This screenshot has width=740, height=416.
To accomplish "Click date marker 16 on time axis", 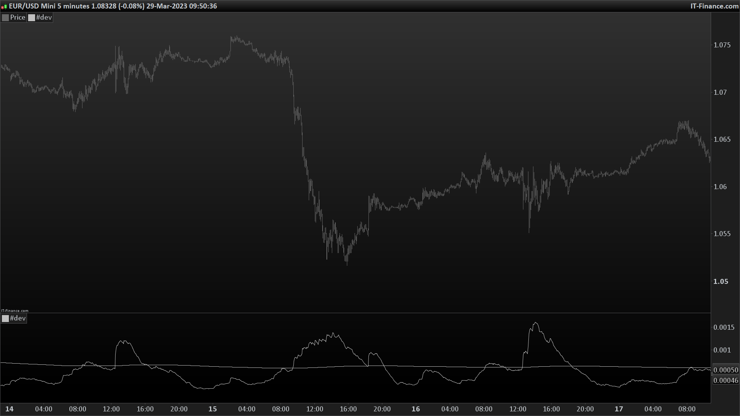I will pos(415,409).
